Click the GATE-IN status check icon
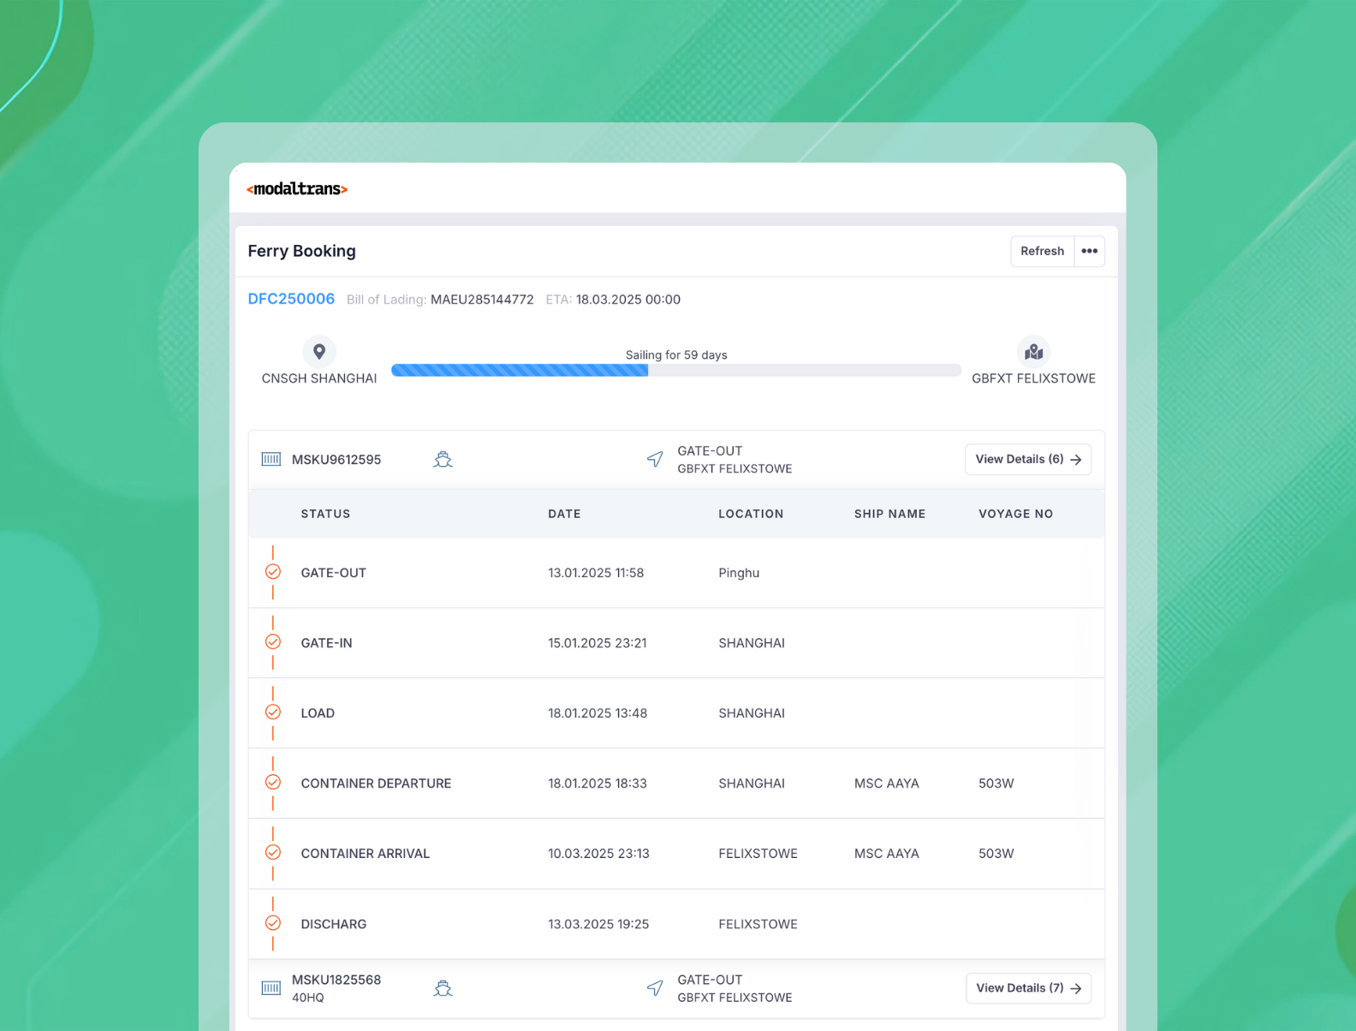Screen dimensions: 1356x1031 273,642
